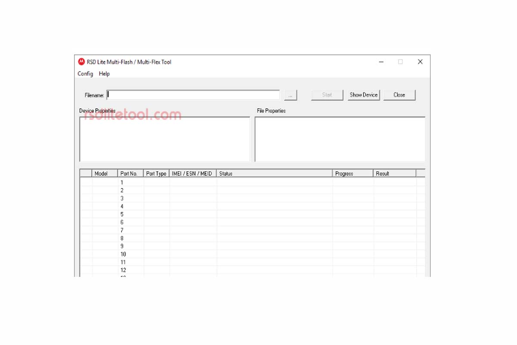Screen dimensions: 517x345
Task: Click inside the File Properties box
Action: [340, 139]
